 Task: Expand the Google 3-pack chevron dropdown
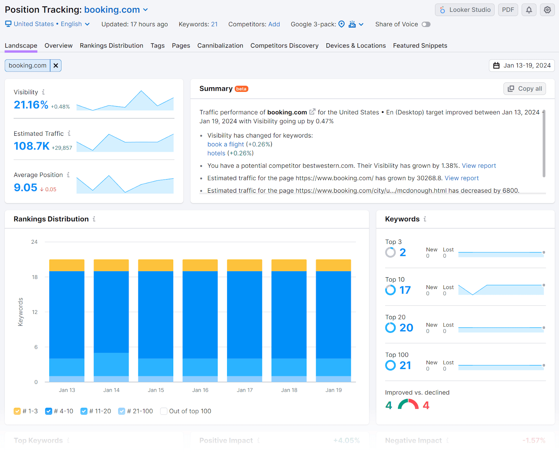361,24
